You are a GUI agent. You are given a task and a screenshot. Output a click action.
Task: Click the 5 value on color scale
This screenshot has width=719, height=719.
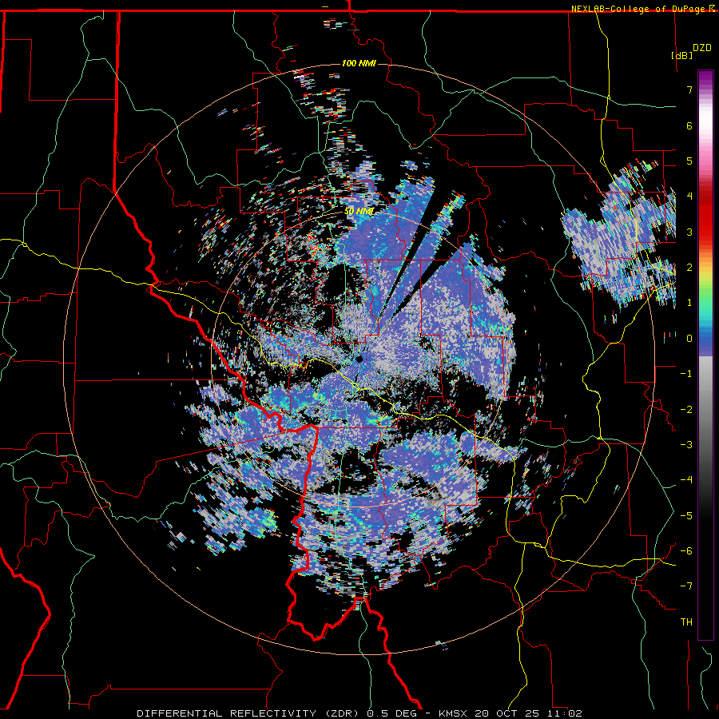pyautogui.click(x=689, y=161)
